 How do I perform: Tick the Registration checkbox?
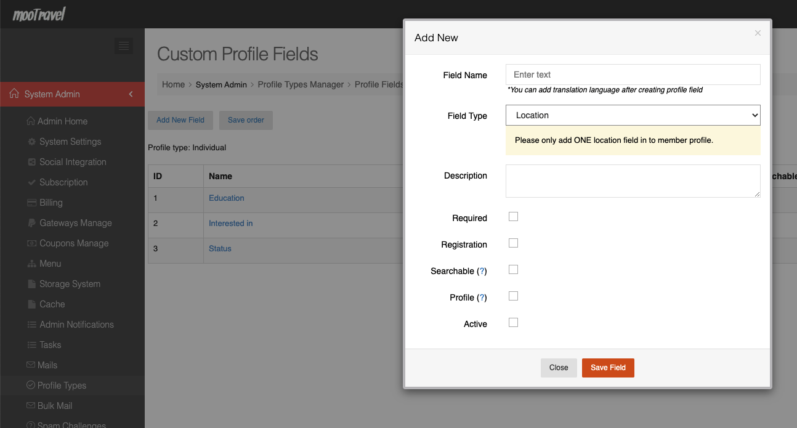point(513,243)
